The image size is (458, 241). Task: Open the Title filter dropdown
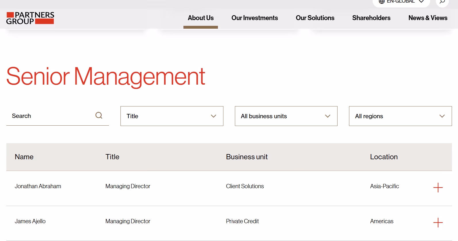(172, 116)
